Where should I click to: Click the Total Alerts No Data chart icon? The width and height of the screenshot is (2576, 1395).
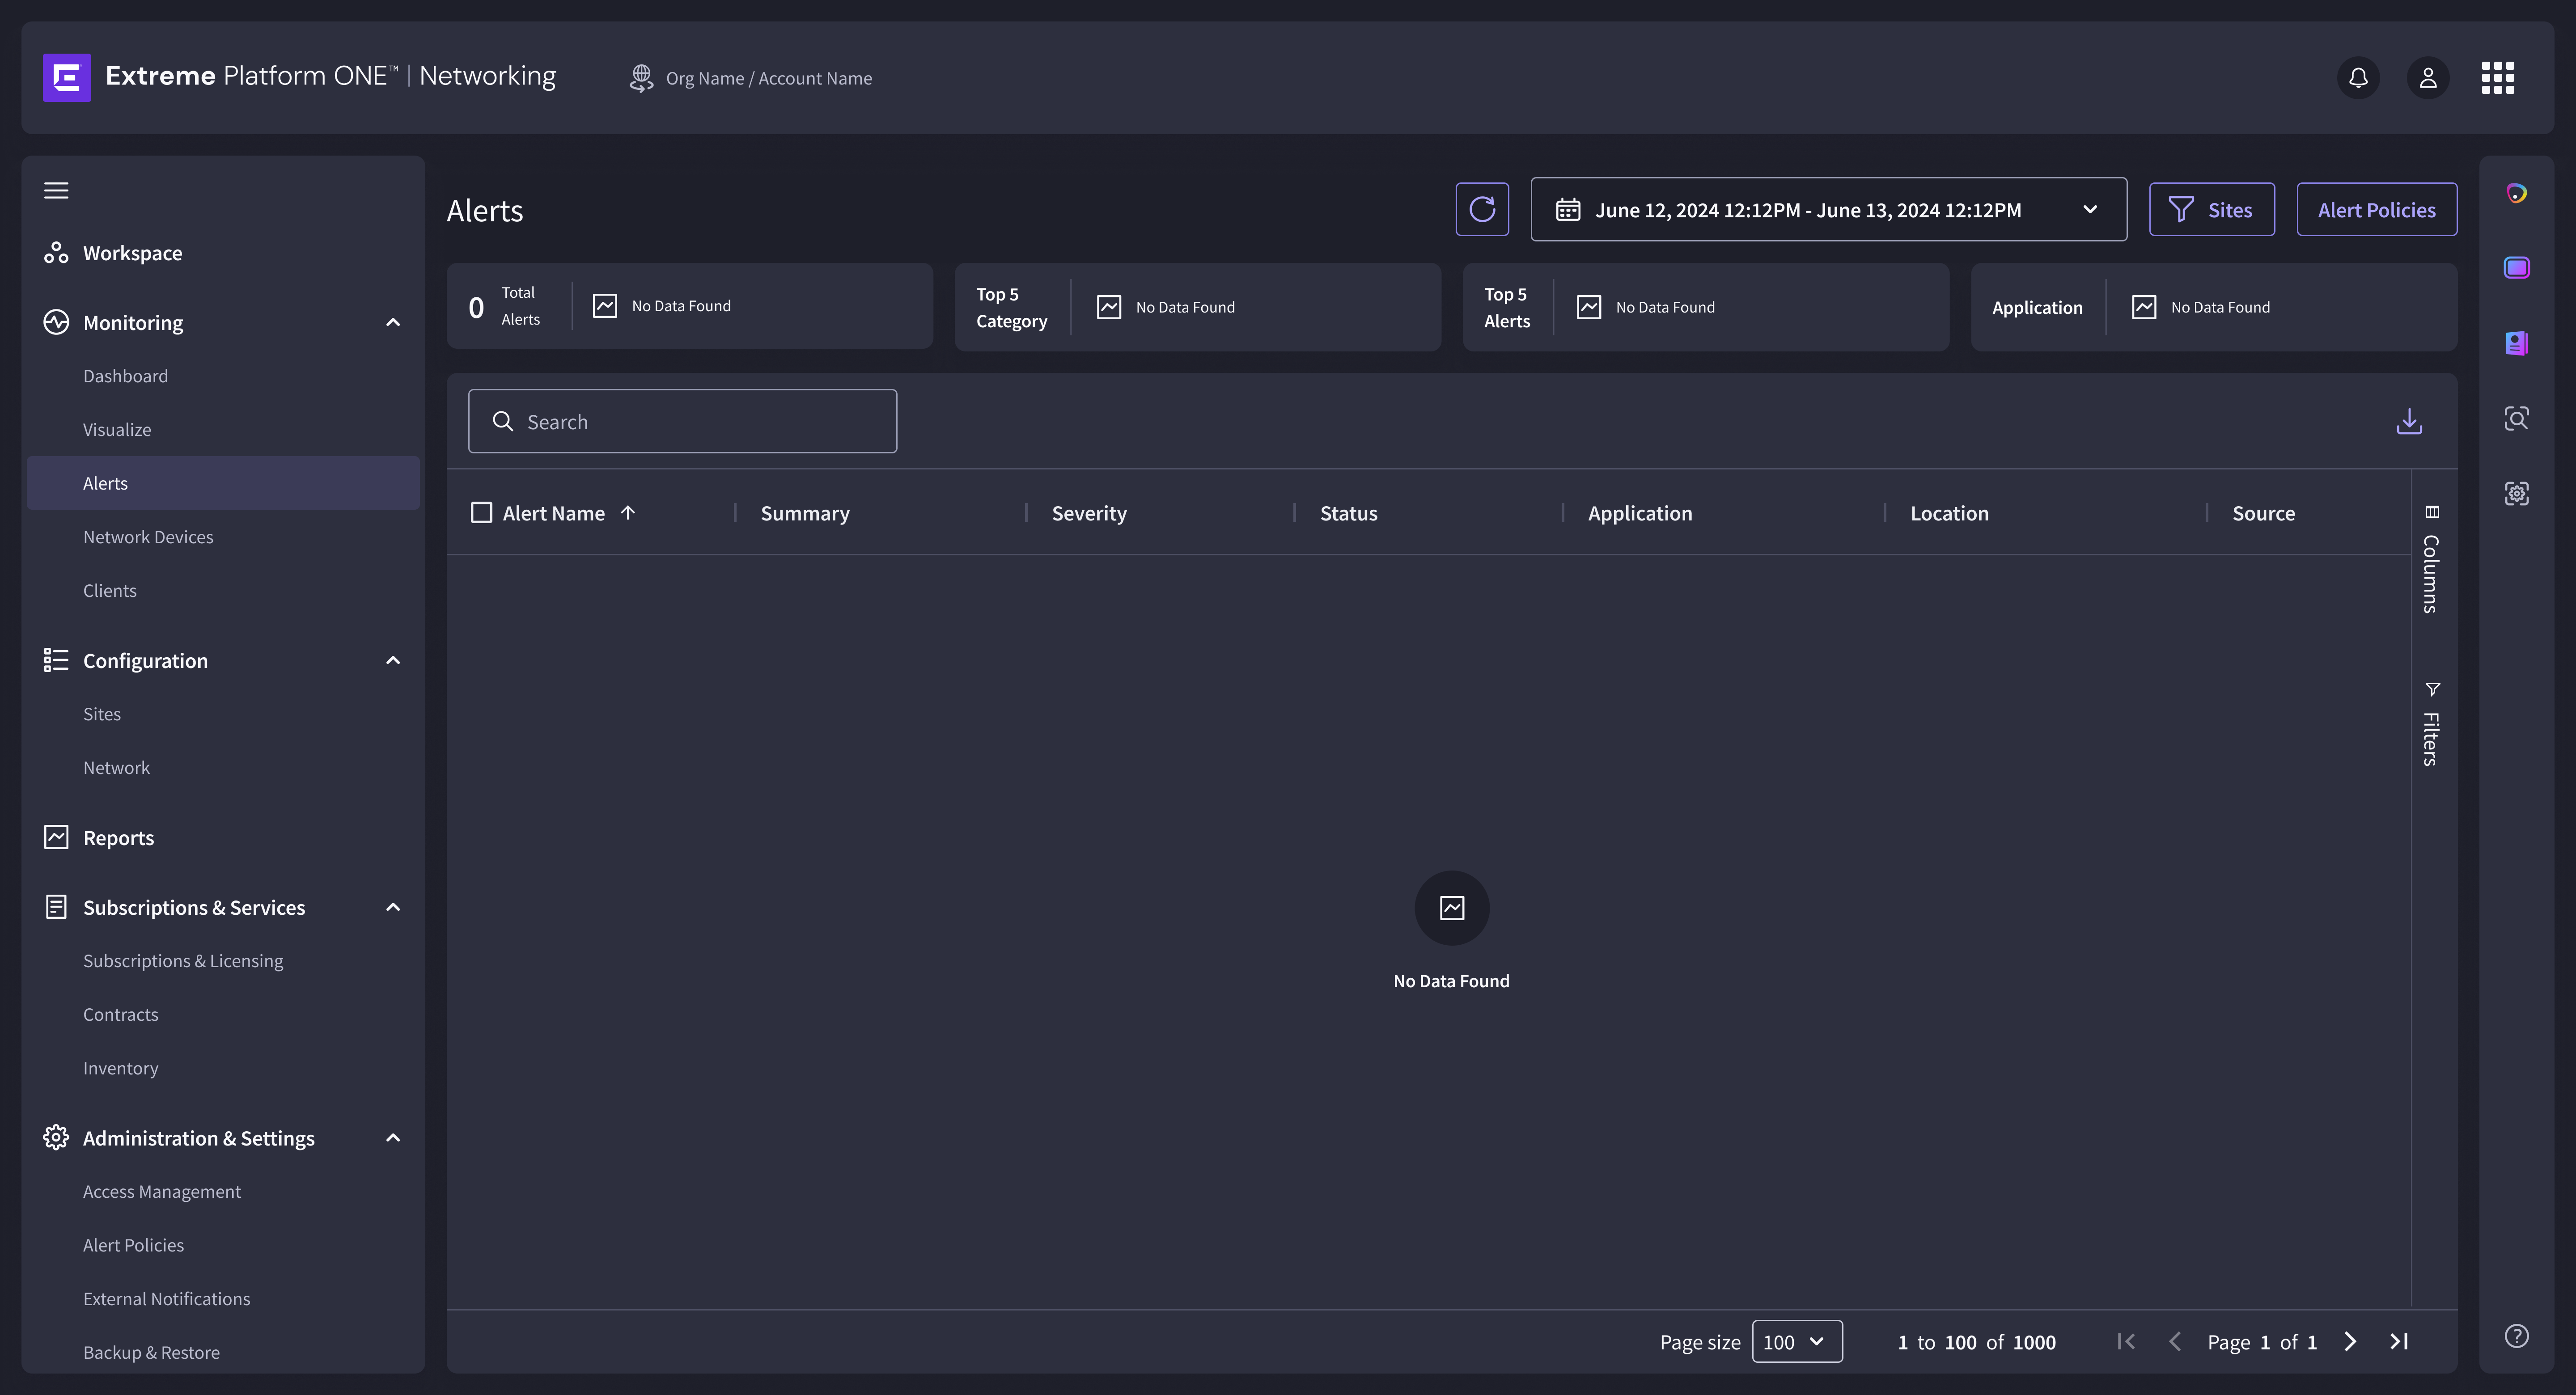tap(604, 305)
